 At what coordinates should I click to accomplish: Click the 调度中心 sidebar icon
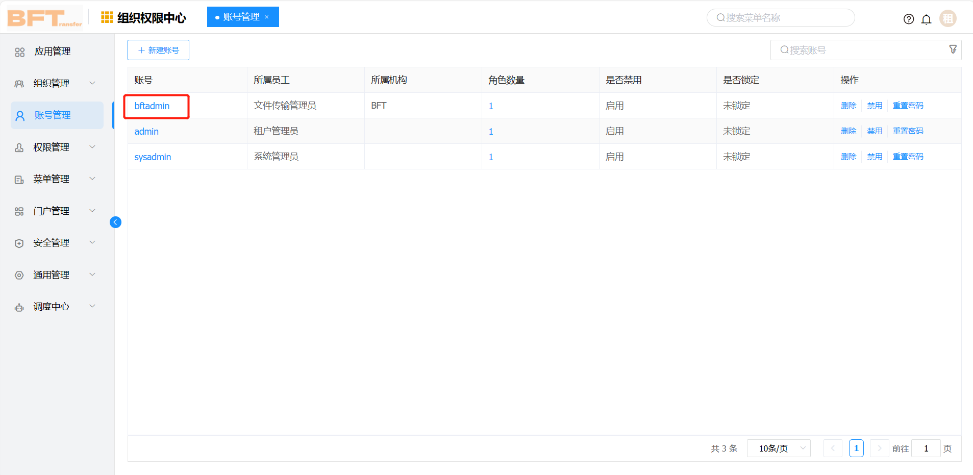coord(19,307)
